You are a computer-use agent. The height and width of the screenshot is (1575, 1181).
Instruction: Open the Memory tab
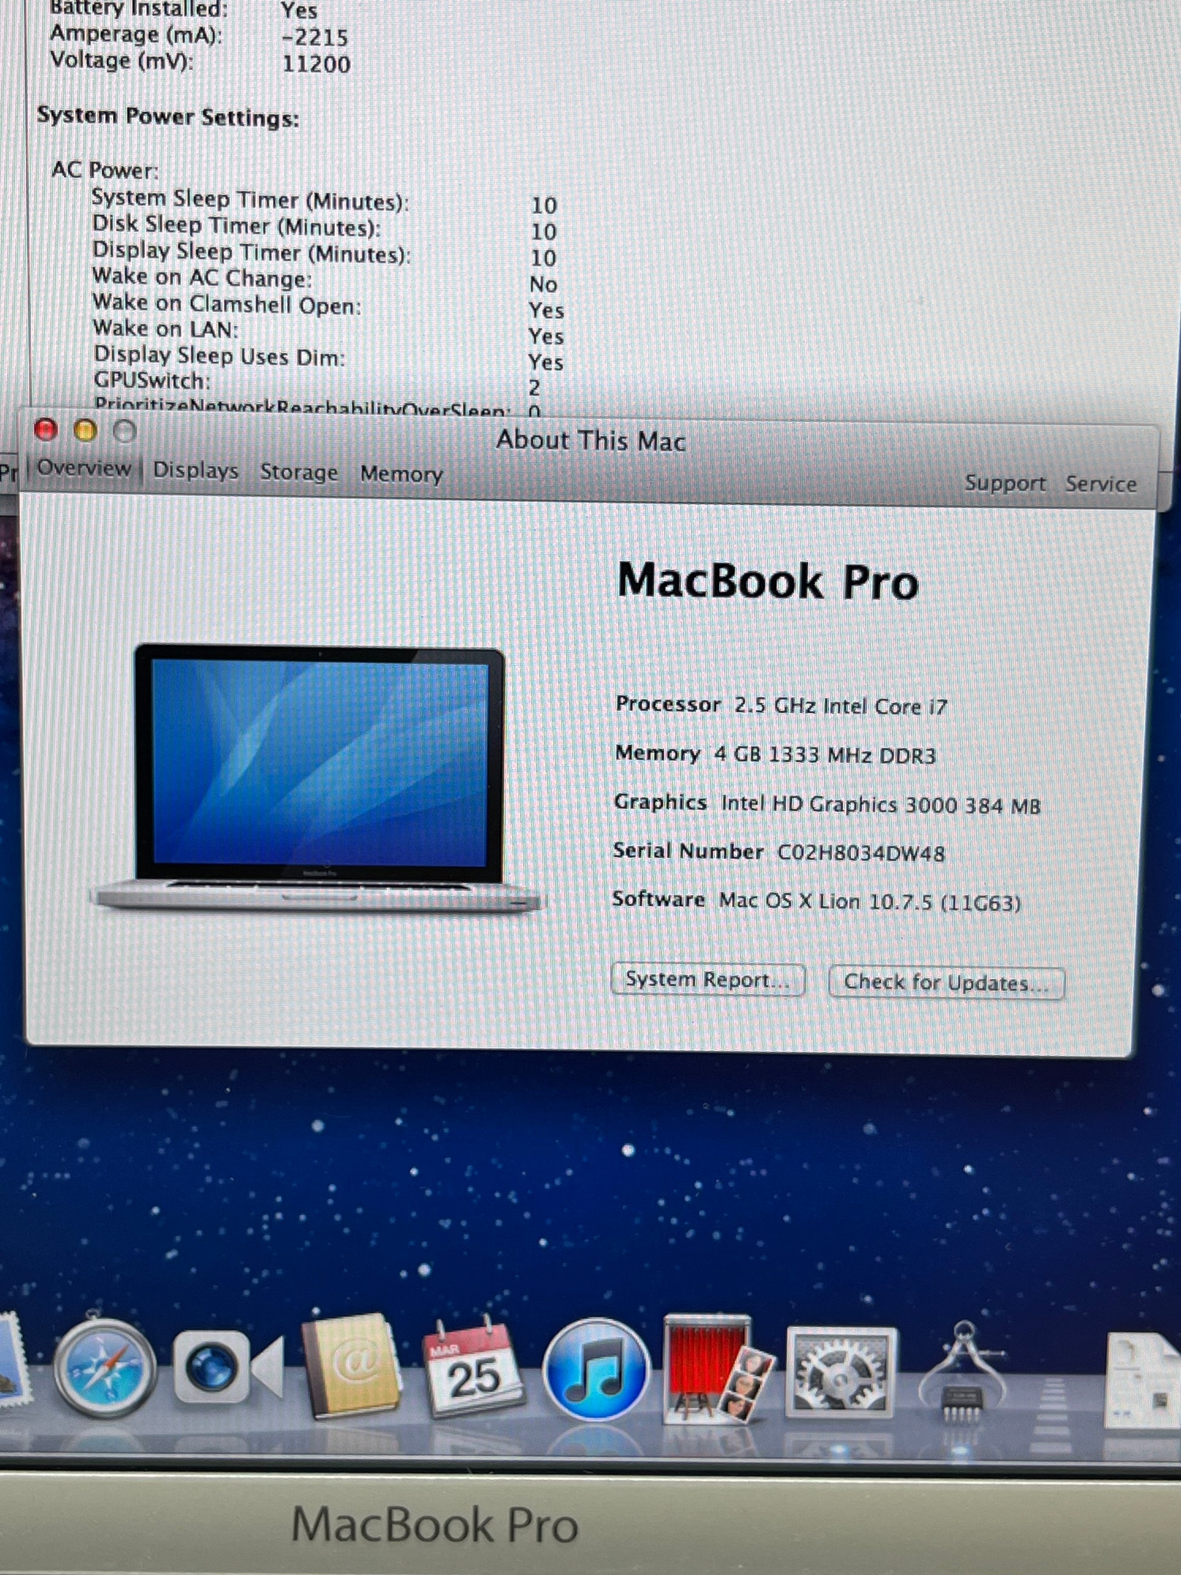coord(402,474)
